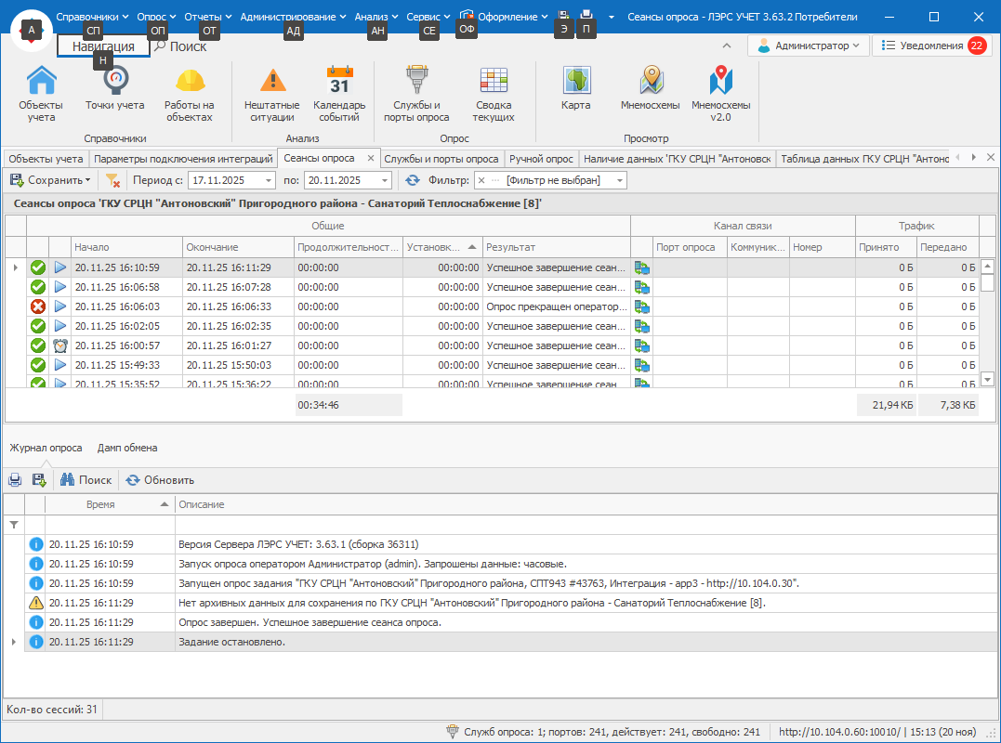Viewport: 1001px width, 743px height.
Task: Click the alarm clock icon in 16:00:57 row
Action: pyautogui.click(x=60, y=345)
